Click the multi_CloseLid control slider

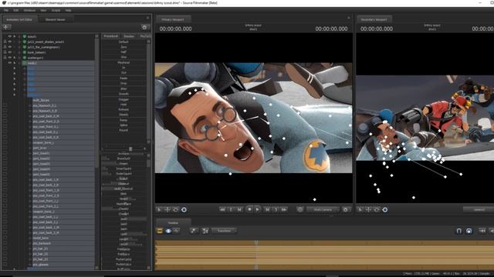[x=123, y=189]
